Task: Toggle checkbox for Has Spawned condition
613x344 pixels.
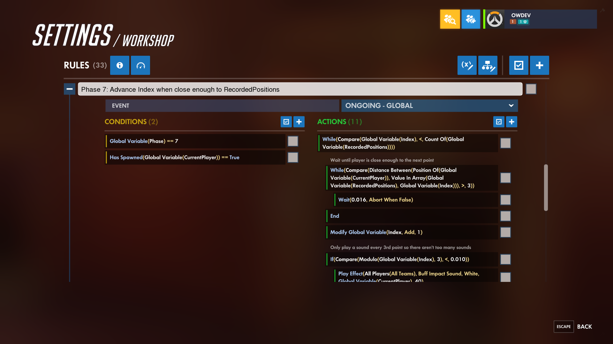Action: [293, 157]
